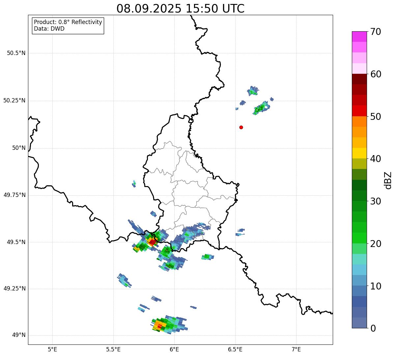Click the colorbar tick label 50
396x356 pixels.
coord(376,117)
